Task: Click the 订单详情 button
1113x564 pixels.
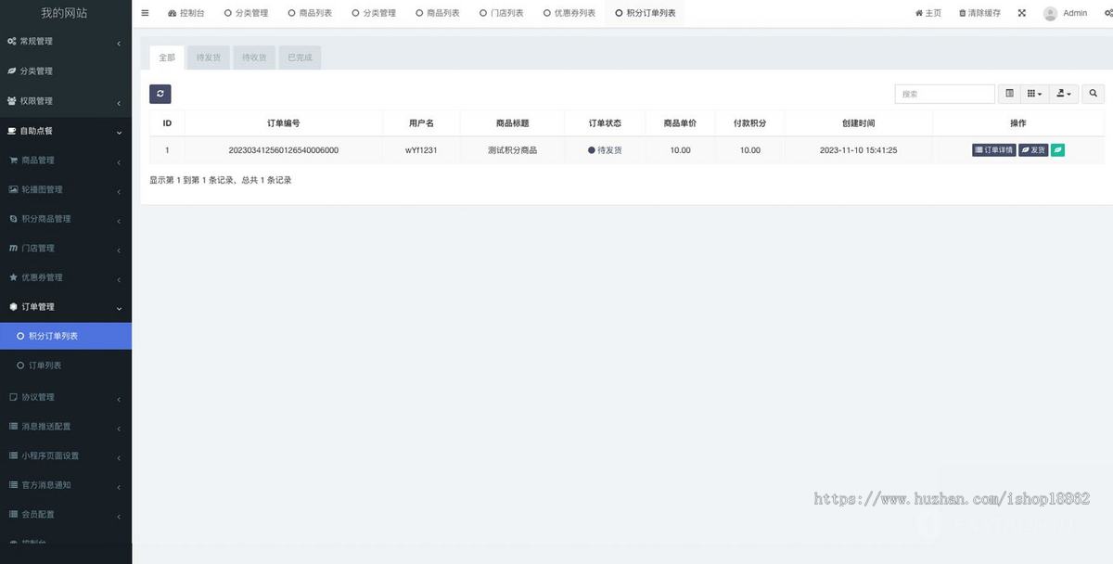Action: pyautogui.click(x=994, y=149)
